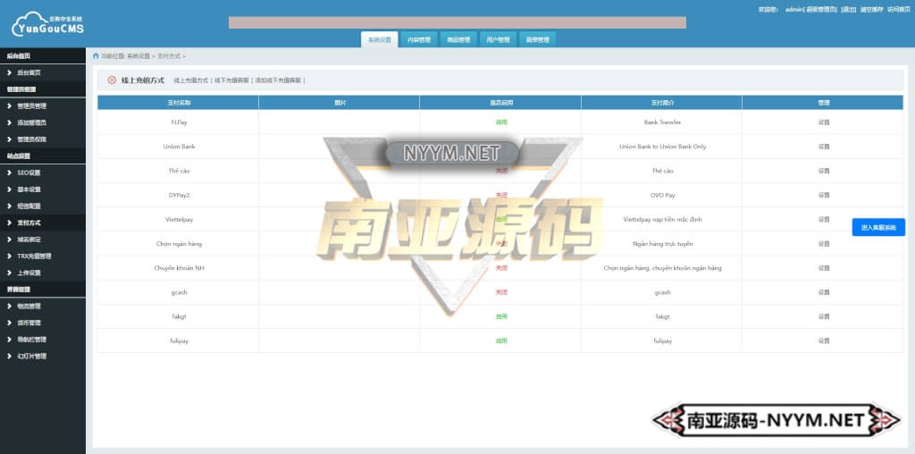Open 添加管理员 in the sidebar
Image resolution: width=915 pixels, height=454 pixels.
point(31,122)
